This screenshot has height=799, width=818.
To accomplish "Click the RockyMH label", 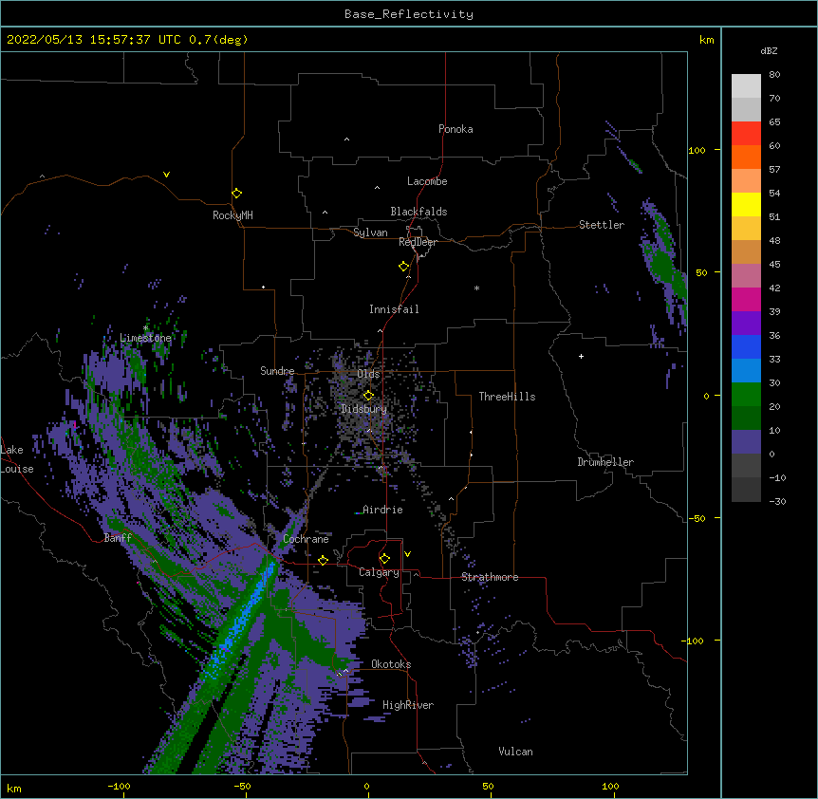I will click(x=232, y=215).
